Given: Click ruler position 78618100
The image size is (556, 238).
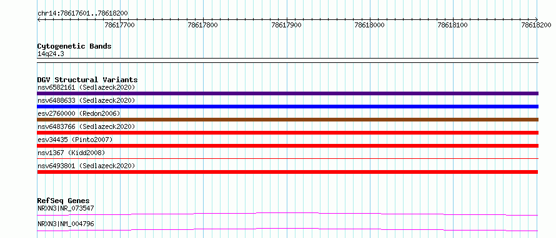Looking at the screenshot, I should pyautogui.click(x=453, y=25).
